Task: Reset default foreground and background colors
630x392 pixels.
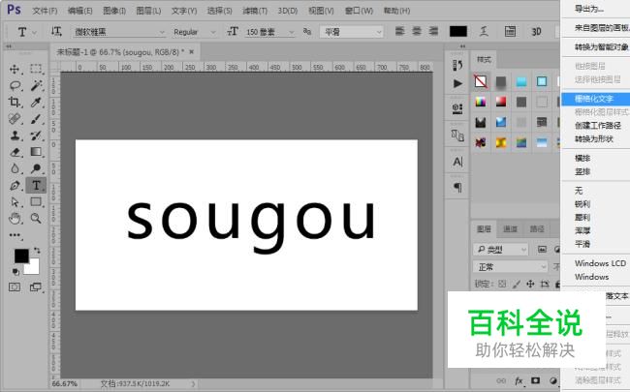Action: [16, 272]
